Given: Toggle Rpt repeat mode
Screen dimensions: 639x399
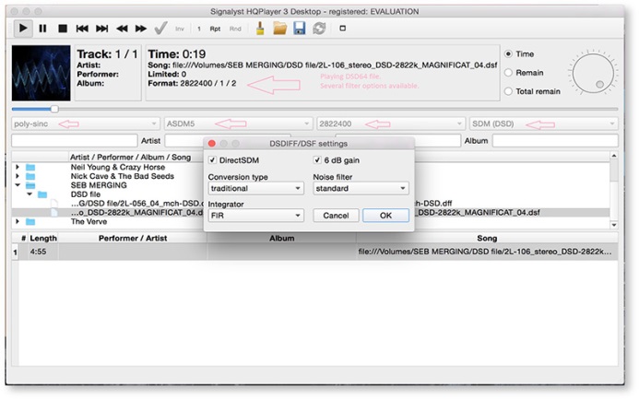Looking at the screenshot, I should 215,29.
